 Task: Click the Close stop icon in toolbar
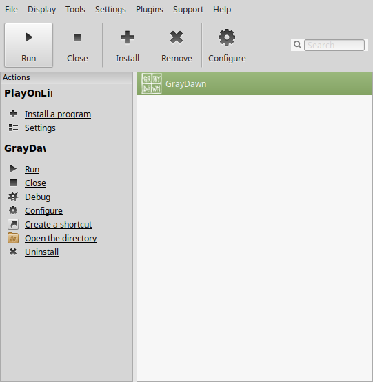(77, 37)
